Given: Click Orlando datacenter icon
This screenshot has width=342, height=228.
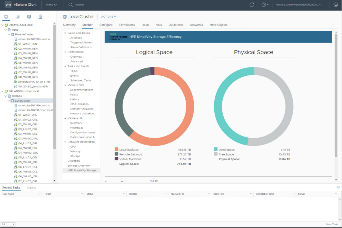Looking at the screenshot, I should click(10, 96).
